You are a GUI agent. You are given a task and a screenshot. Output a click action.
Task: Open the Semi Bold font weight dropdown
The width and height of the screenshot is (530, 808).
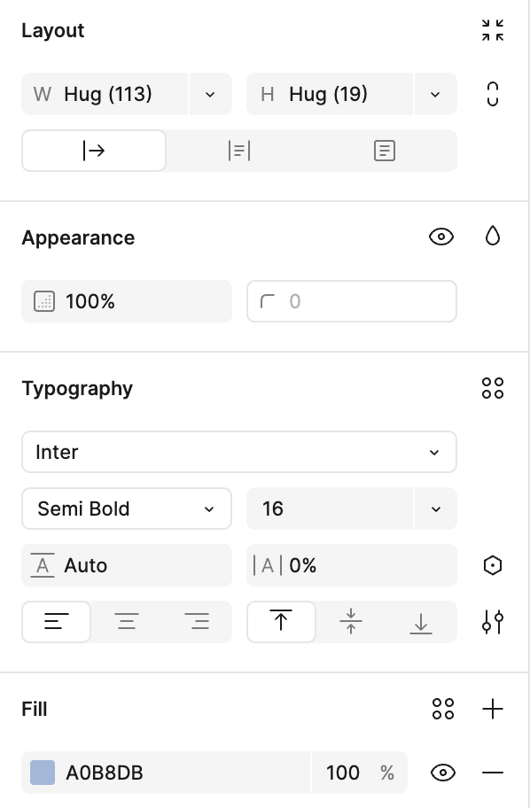coord(127,509)
